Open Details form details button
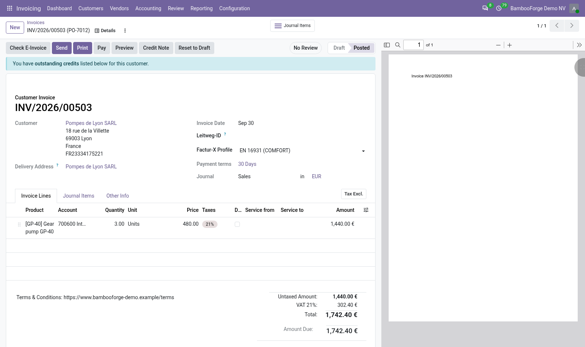The image size is (585, 347). tap(105, 31)
